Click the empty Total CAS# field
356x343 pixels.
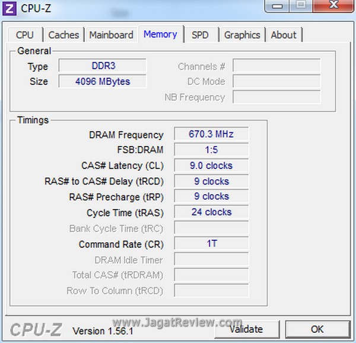tap(211, 275)
